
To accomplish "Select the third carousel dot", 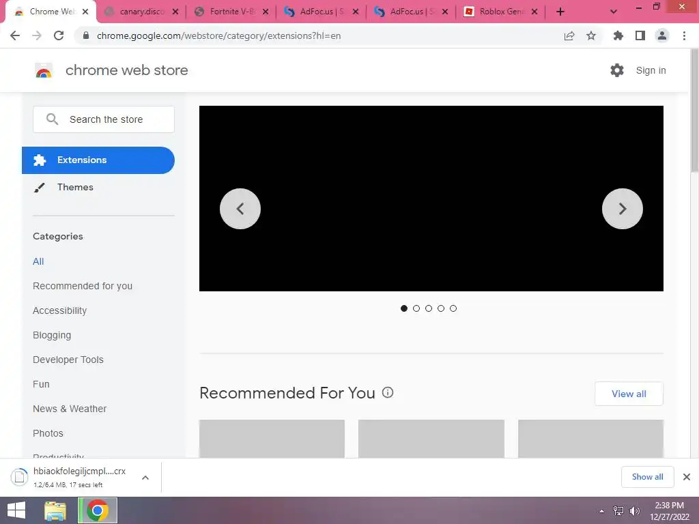I will (x=429, y=308).
